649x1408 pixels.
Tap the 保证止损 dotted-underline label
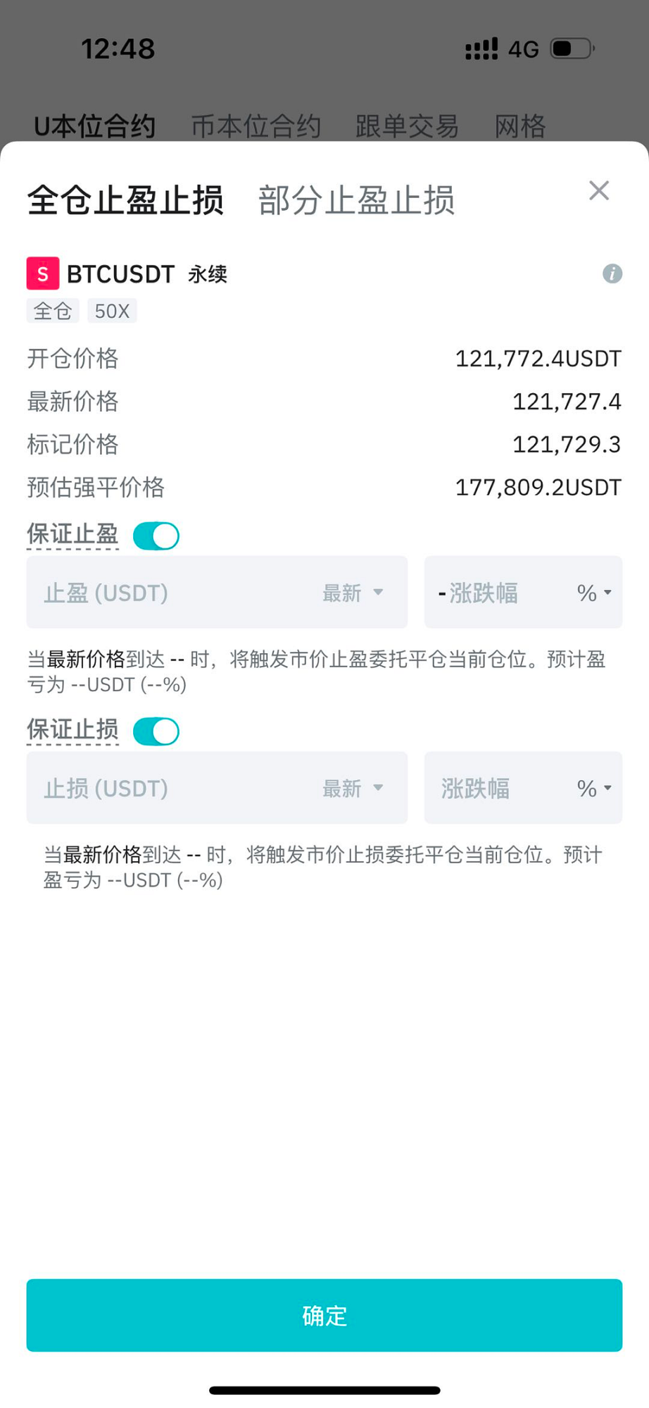point(73,730)
